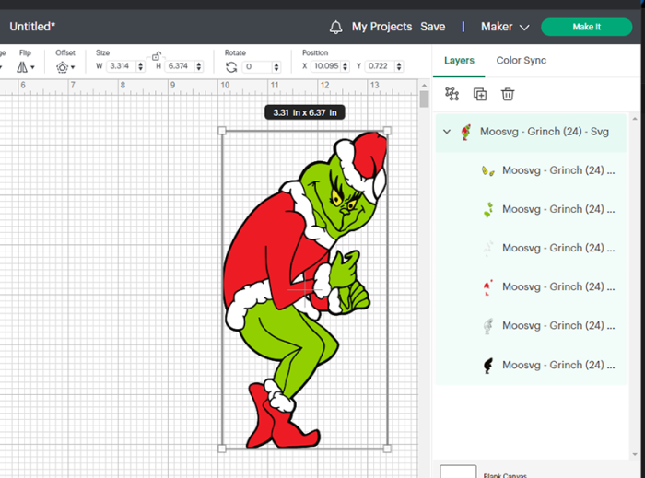The height and width of the screenshot is (478, 645).
Task: Select the gray Grinch layer
Action: coord(531,326)
